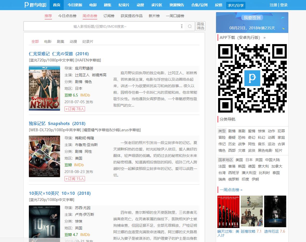Filter list by 剧集 category tab
306x242 pixels.
(61, 42)
